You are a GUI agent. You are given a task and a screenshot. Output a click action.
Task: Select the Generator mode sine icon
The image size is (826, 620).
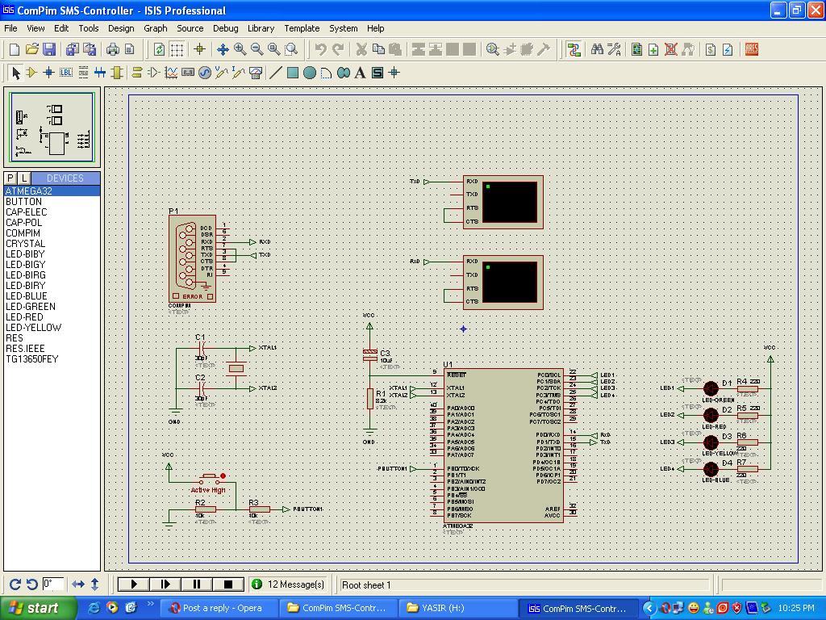[x=205, y=73]
